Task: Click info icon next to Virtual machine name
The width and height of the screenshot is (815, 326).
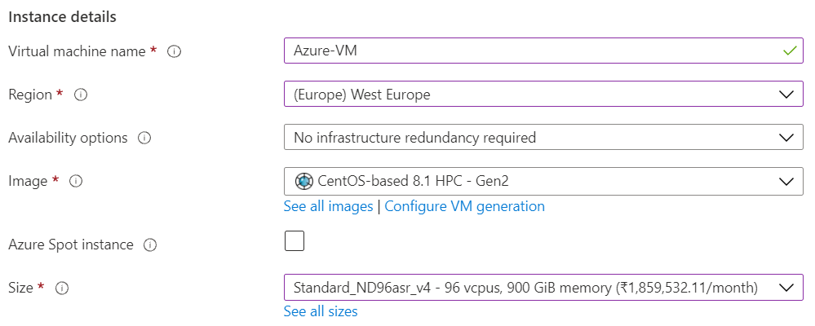Action: [x=174, y=51]
